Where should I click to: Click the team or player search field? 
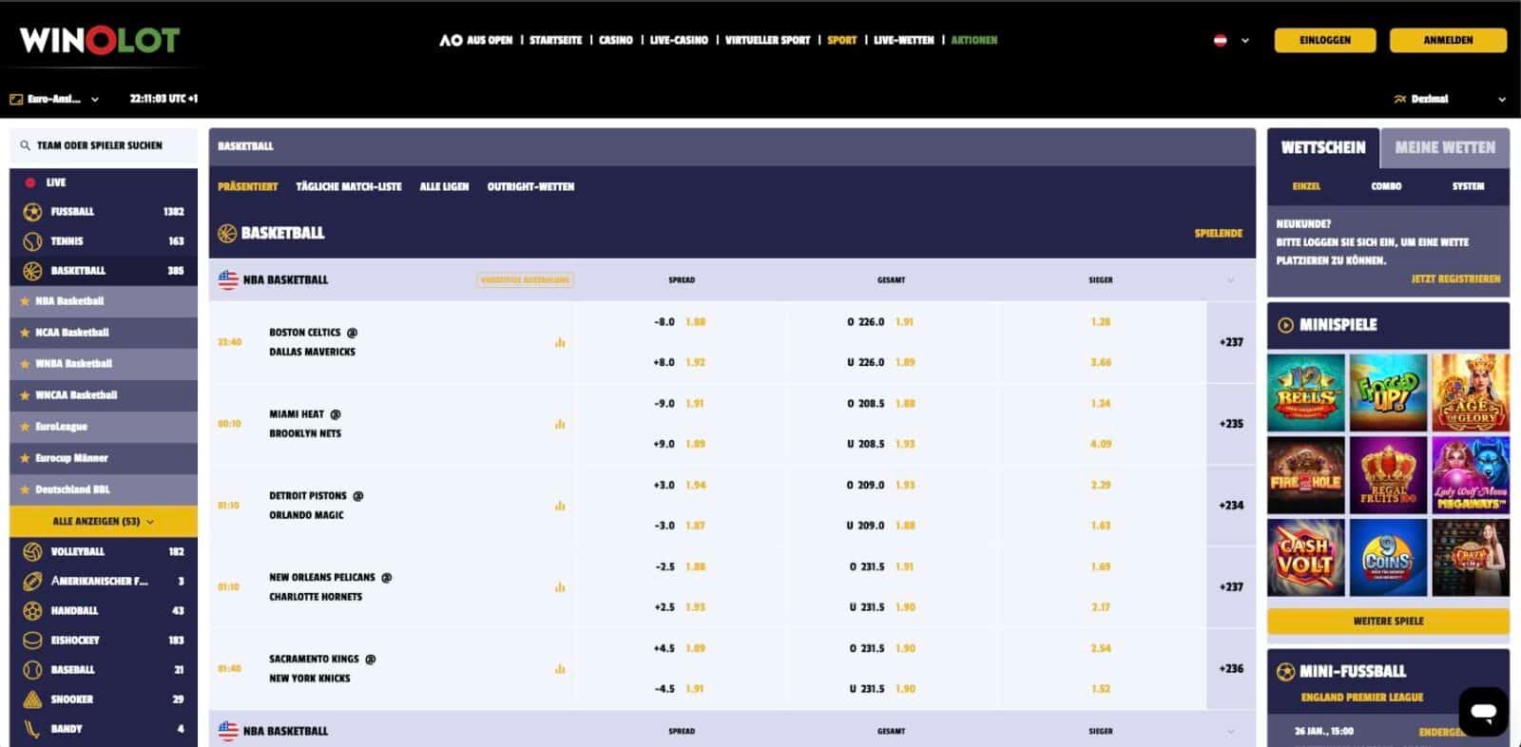(104, 145)
